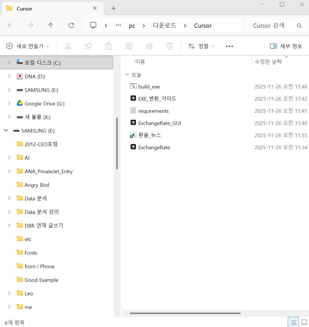Expand the Google Drive (G:) node
Screen dimensions: 309x327
[x=9, y=103]
